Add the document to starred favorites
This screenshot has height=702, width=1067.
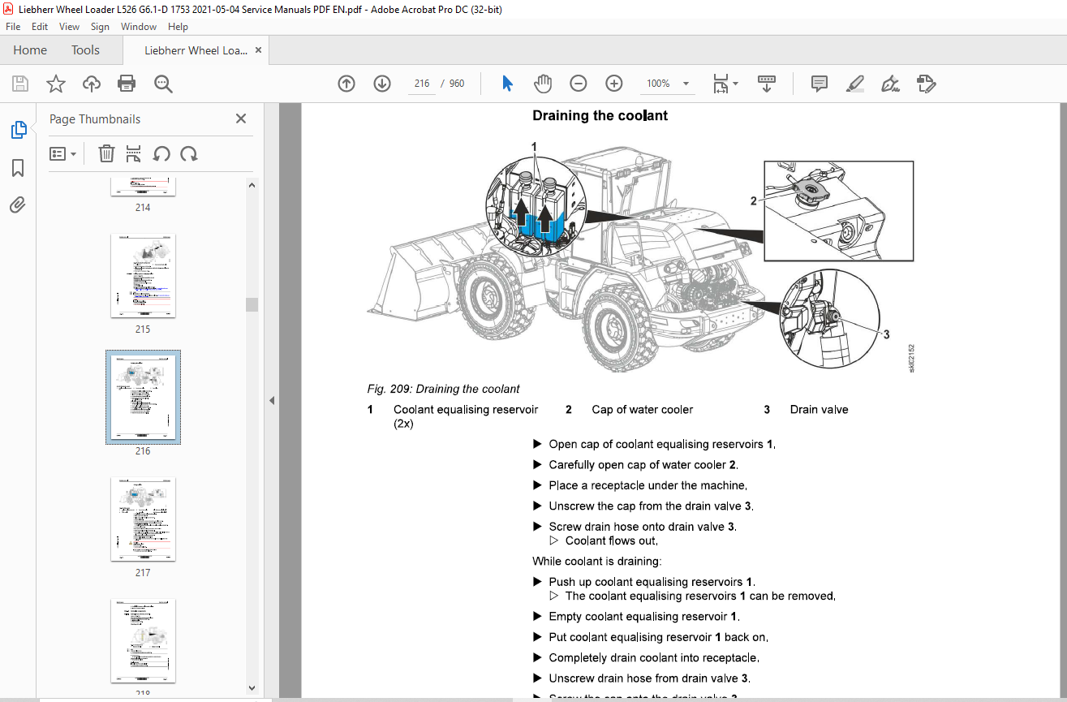pyautogui.click(x=55, y=84)
